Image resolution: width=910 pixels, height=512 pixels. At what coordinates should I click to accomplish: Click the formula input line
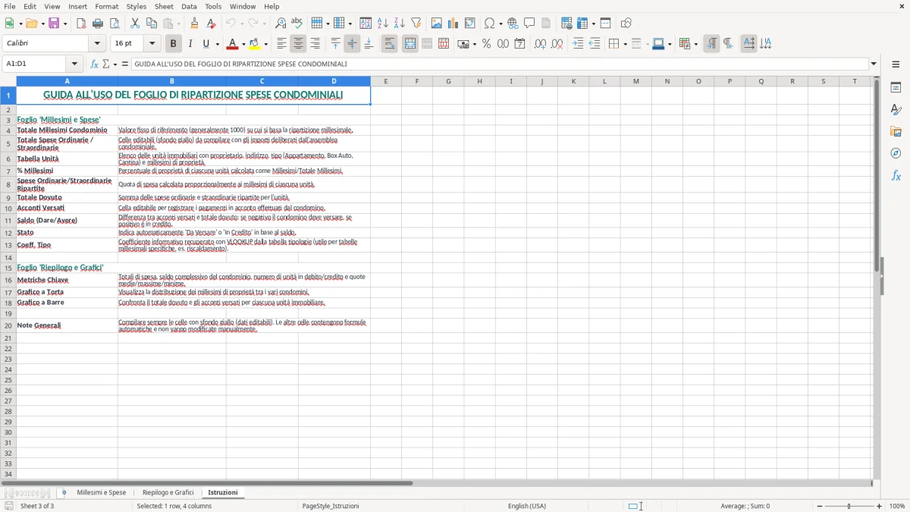[500, 64]
